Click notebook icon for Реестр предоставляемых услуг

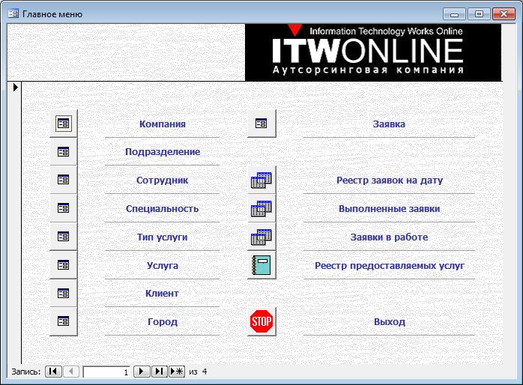pos(261,264)
